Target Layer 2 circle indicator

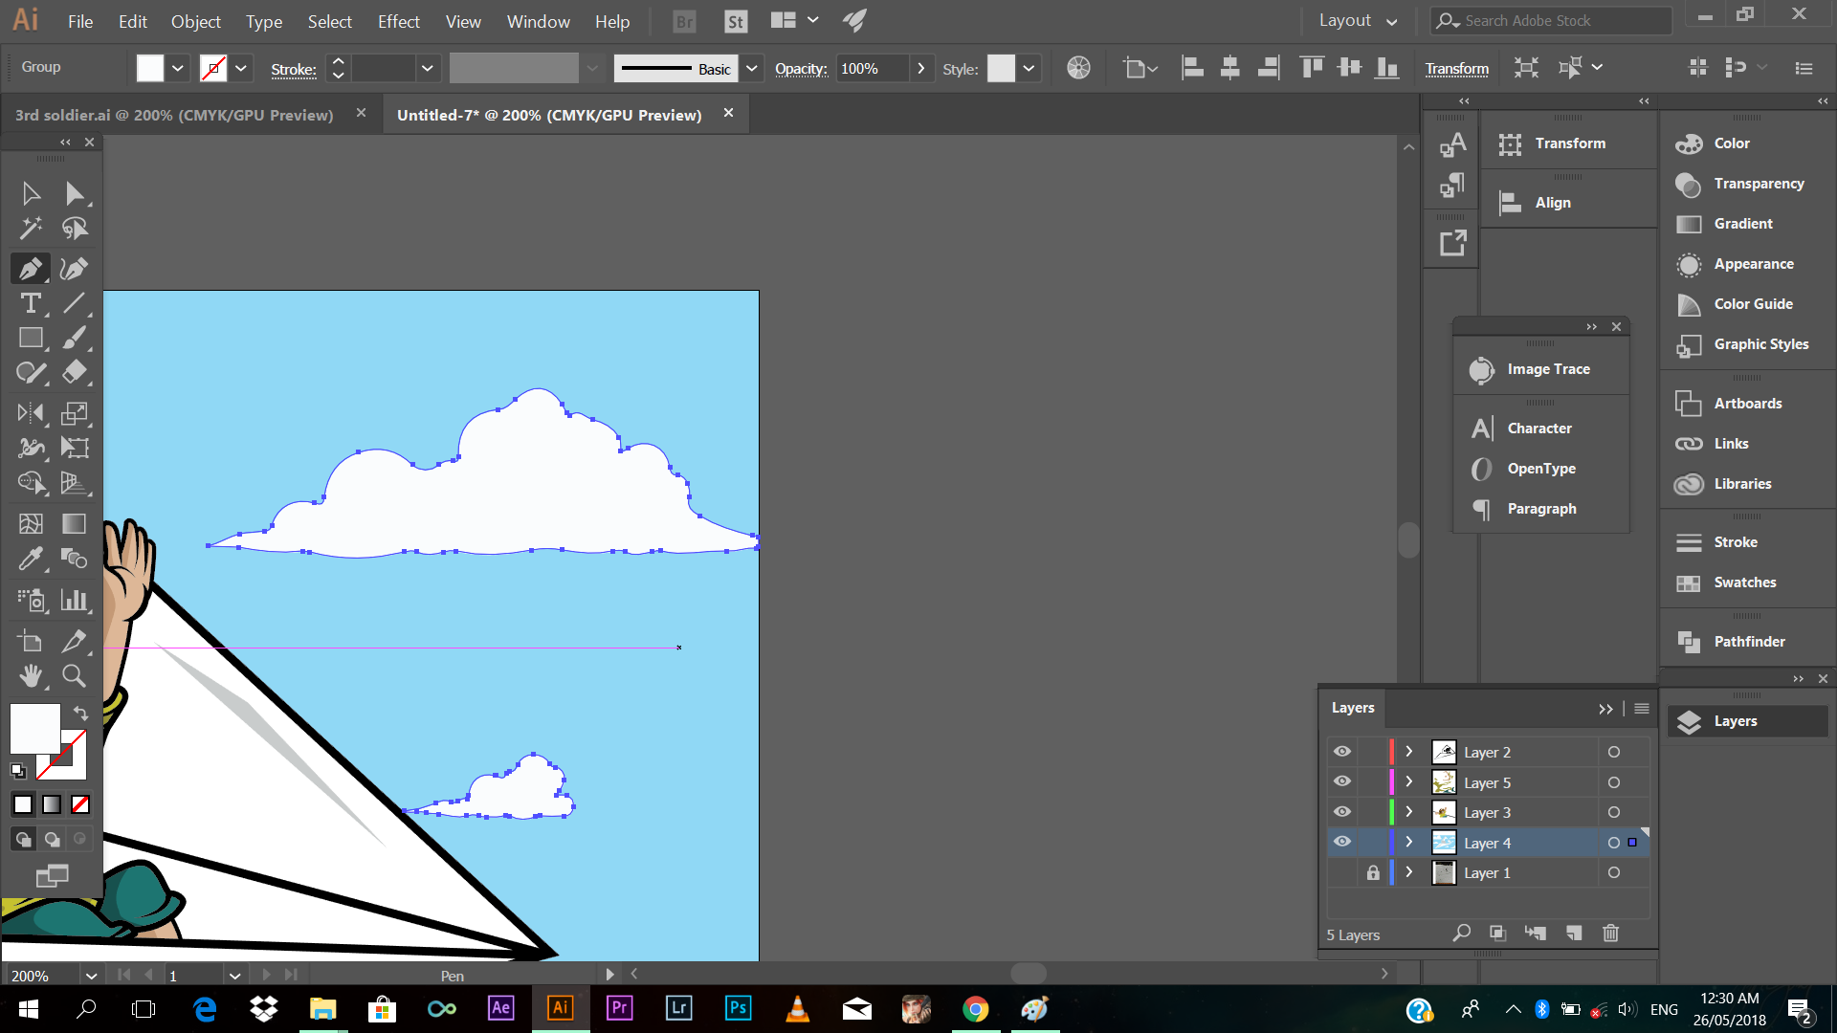(1614, 752)
